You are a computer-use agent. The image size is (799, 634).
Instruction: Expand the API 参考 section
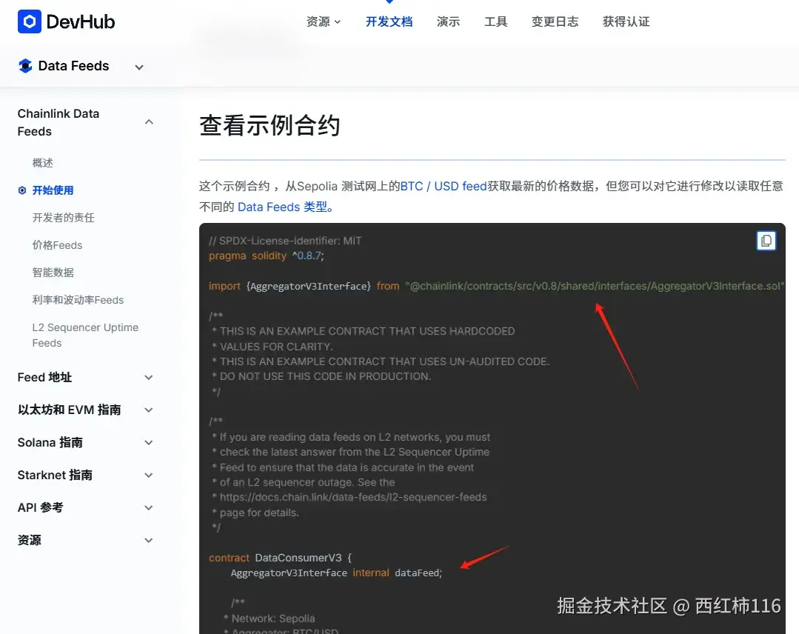click(149, 508)
